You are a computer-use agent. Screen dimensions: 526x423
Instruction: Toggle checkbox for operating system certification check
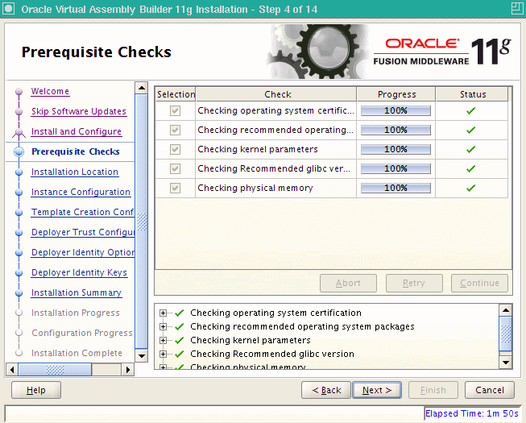175,110
